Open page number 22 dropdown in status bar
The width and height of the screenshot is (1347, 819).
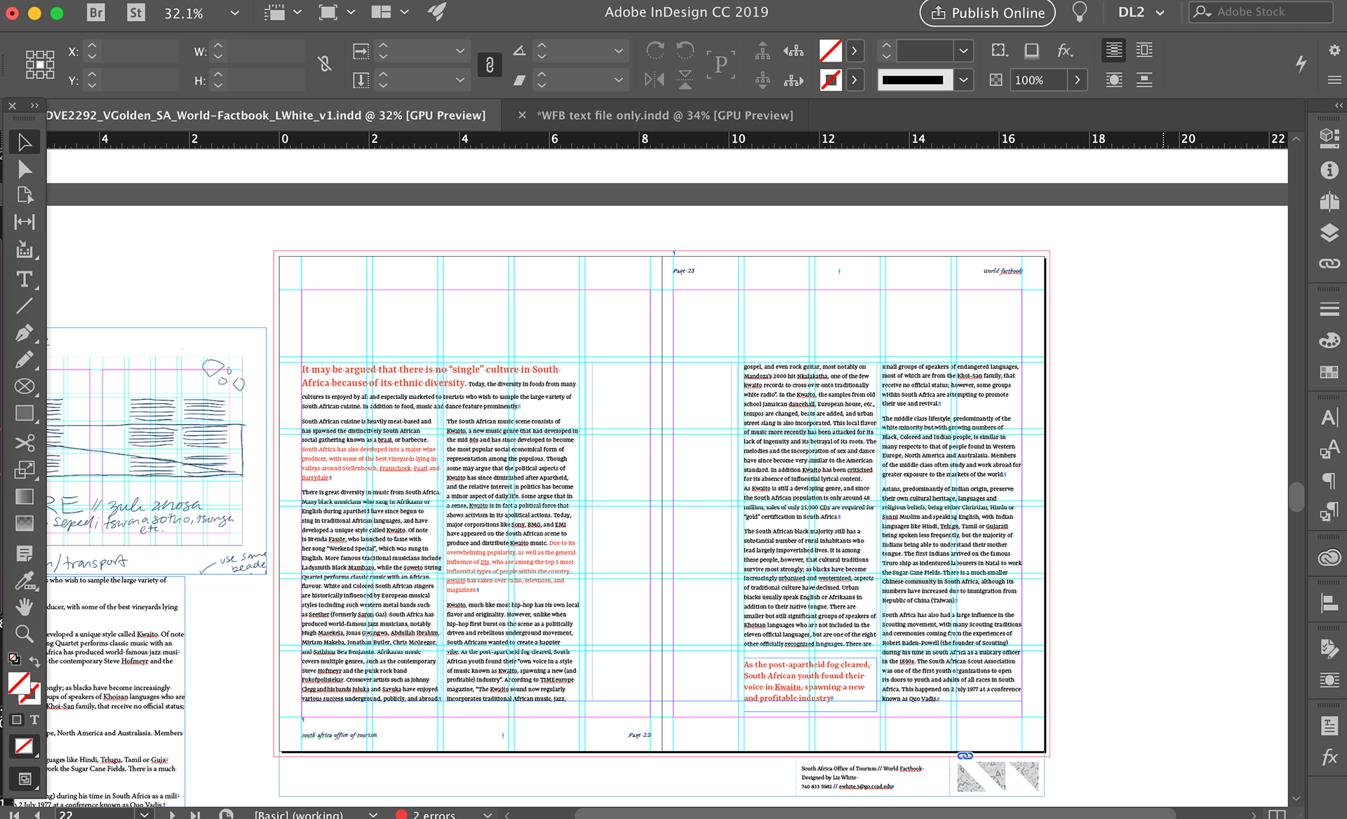click(x=144, y=814)
